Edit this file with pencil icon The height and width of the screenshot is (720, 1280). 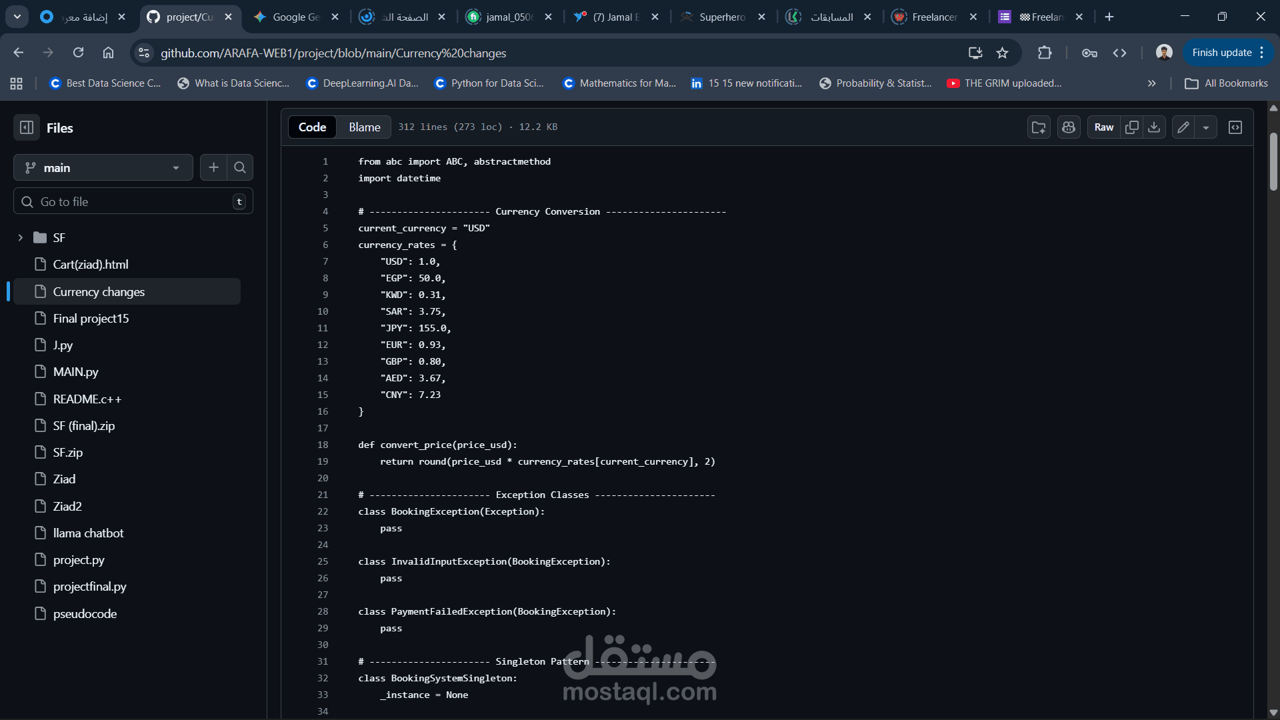click(1183, 127)
